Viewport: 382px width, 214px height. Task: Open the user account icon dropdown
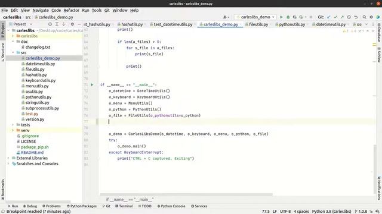point(226,17)
